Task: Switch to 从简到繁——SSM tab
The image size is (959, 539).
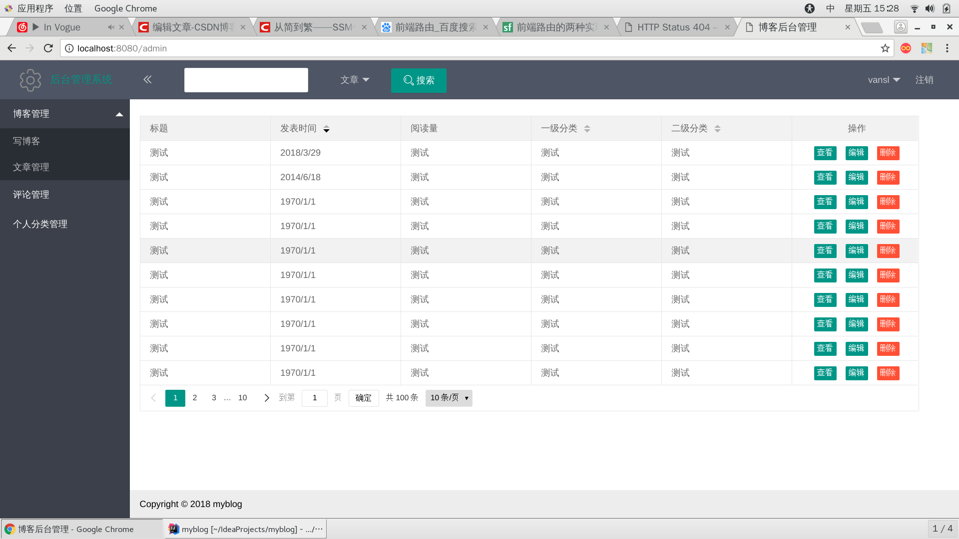Action: coord(314,27)
